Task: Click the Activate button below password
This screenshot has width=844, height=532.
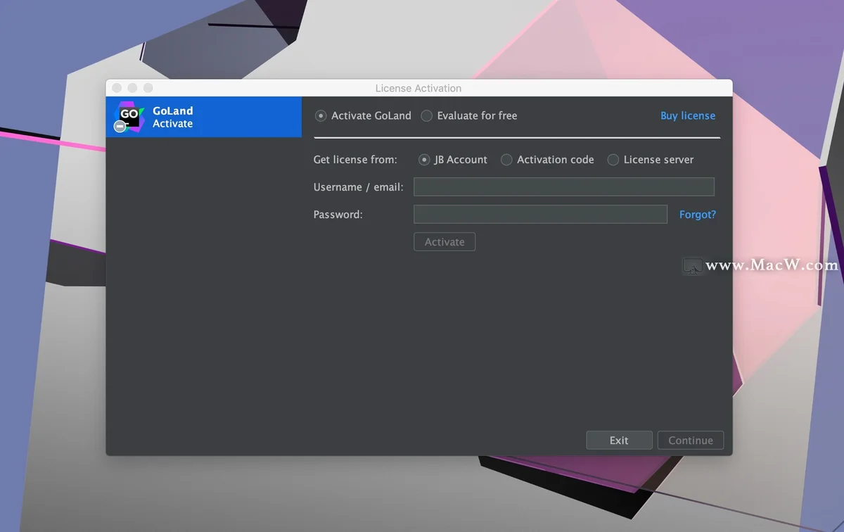Action: click(445, 241)
